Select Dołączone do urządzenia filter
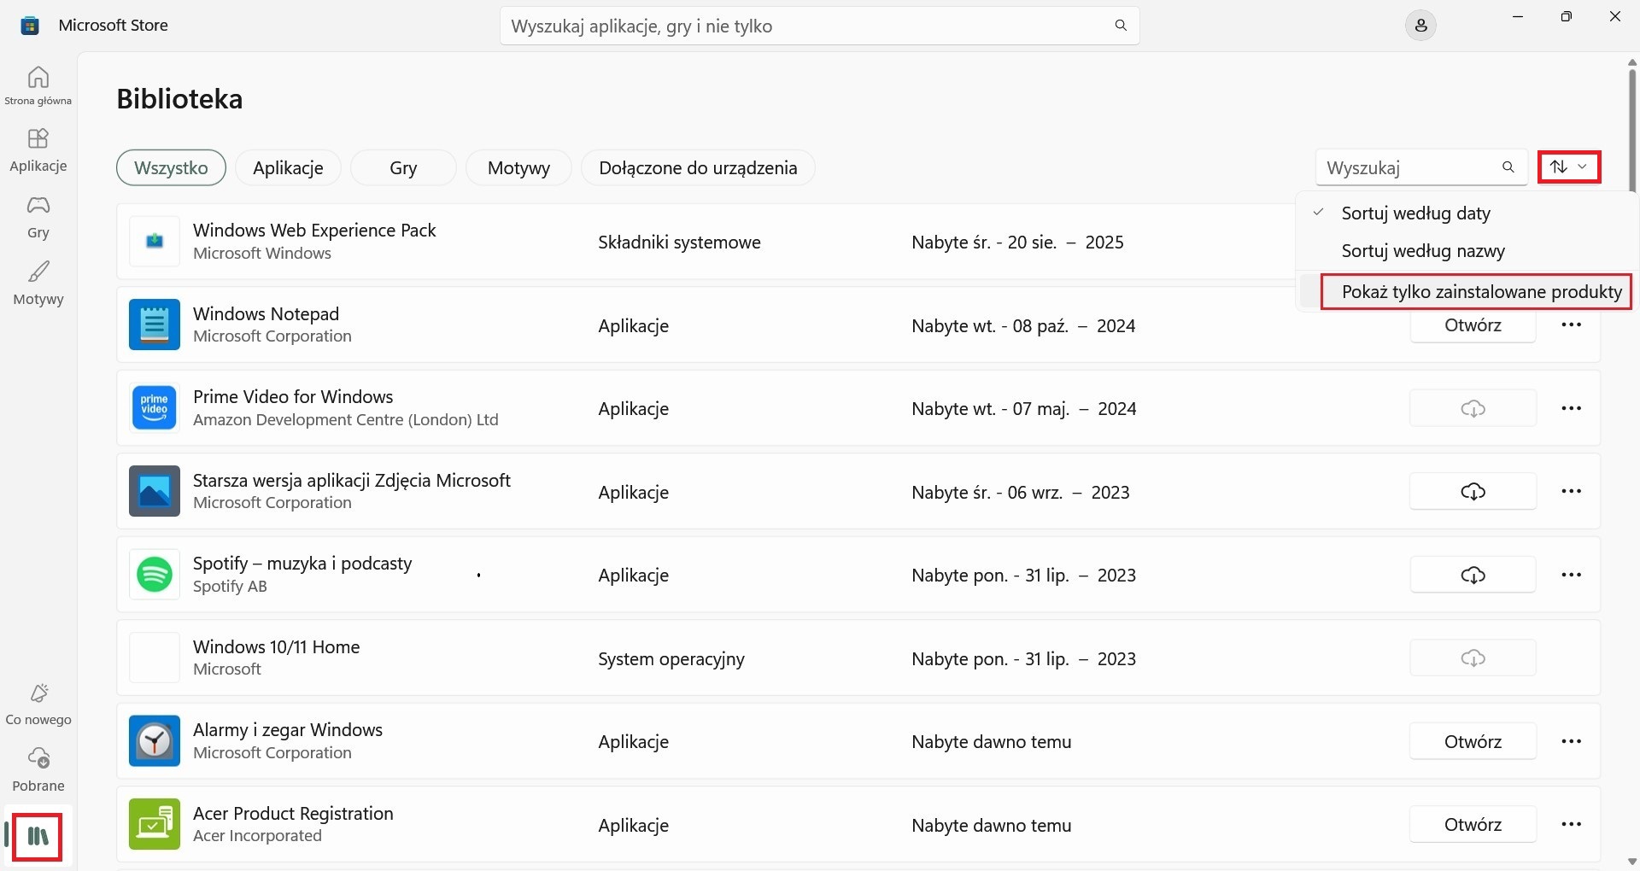1640x871 pixels. [x=698, y=168]
